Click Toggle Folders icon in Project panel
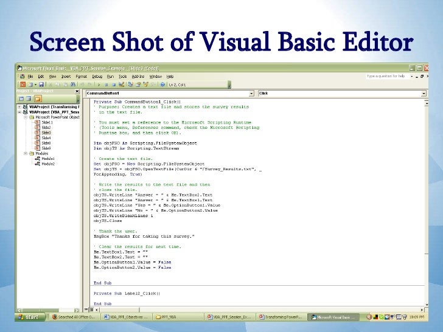The width and height of the screenshot is (443, 332). [x=38, y=99]
